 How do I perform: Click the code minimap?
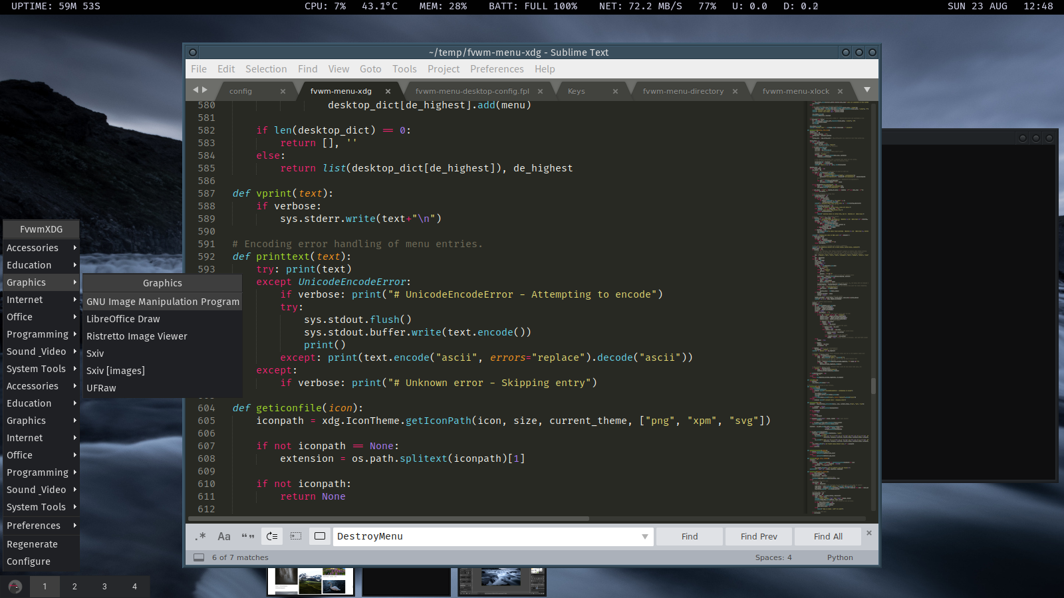click(839, 307)
